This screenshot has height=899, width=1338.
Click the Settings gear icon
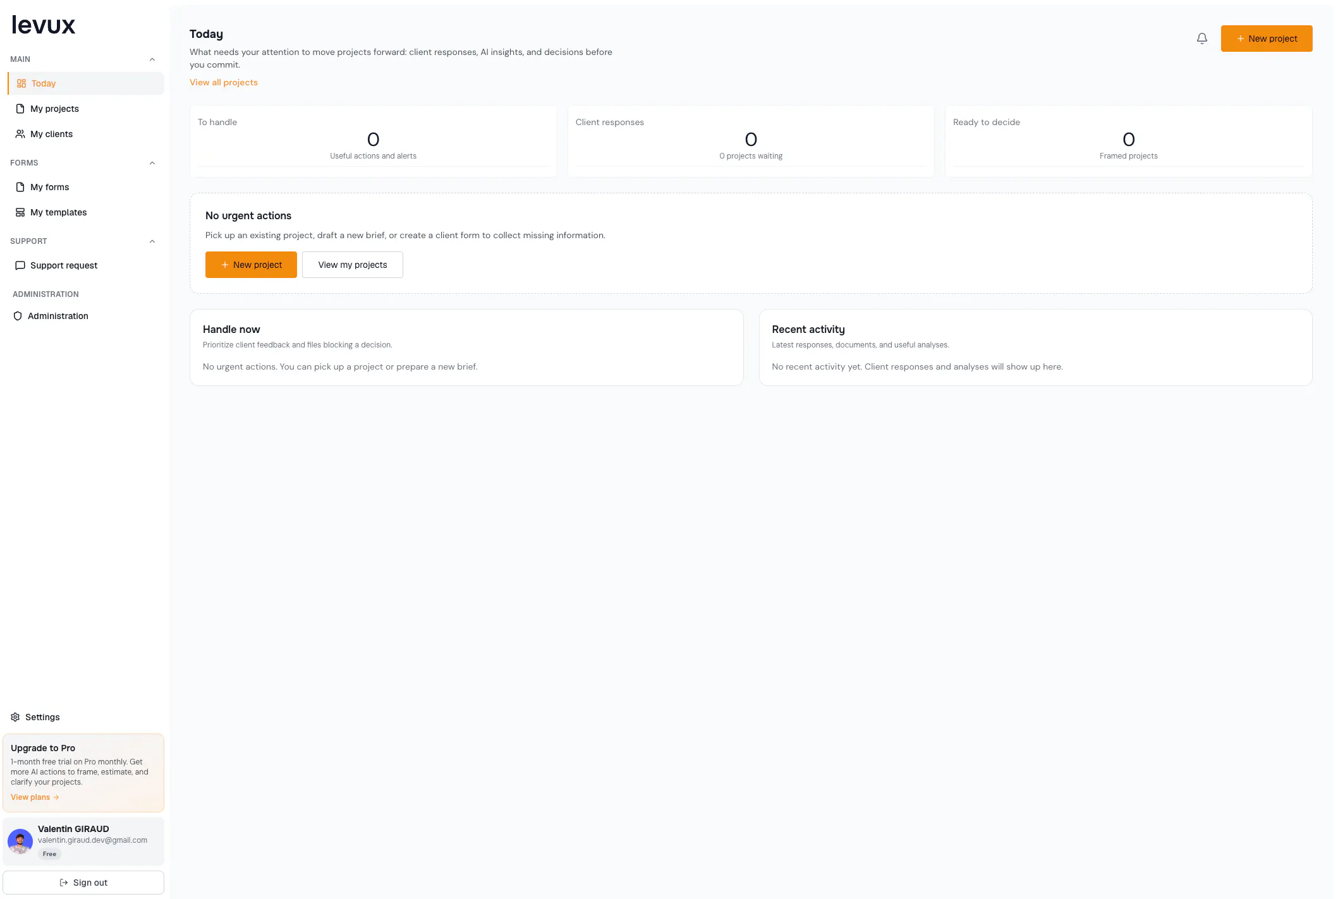tap(15, 717)
